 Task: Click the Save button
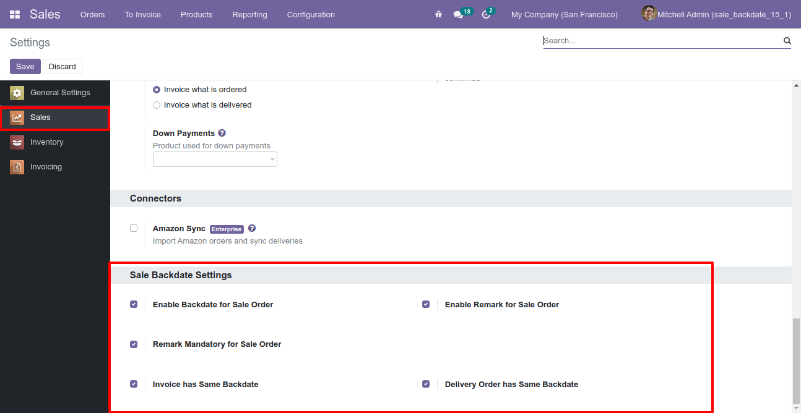pos(25,66)
